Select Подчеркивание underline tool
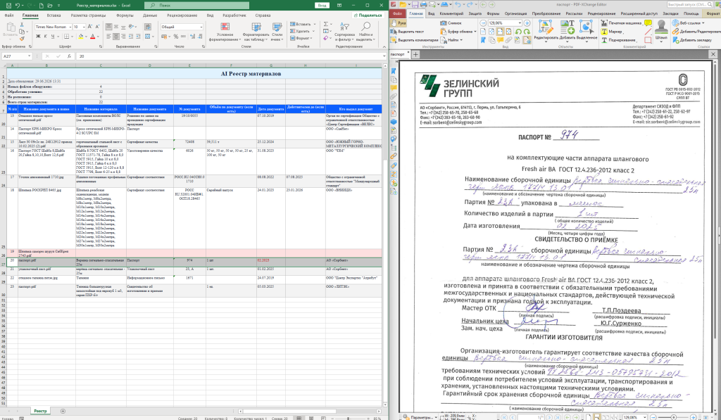The height and width of the screenshot is (420, 721). [618, 40]
